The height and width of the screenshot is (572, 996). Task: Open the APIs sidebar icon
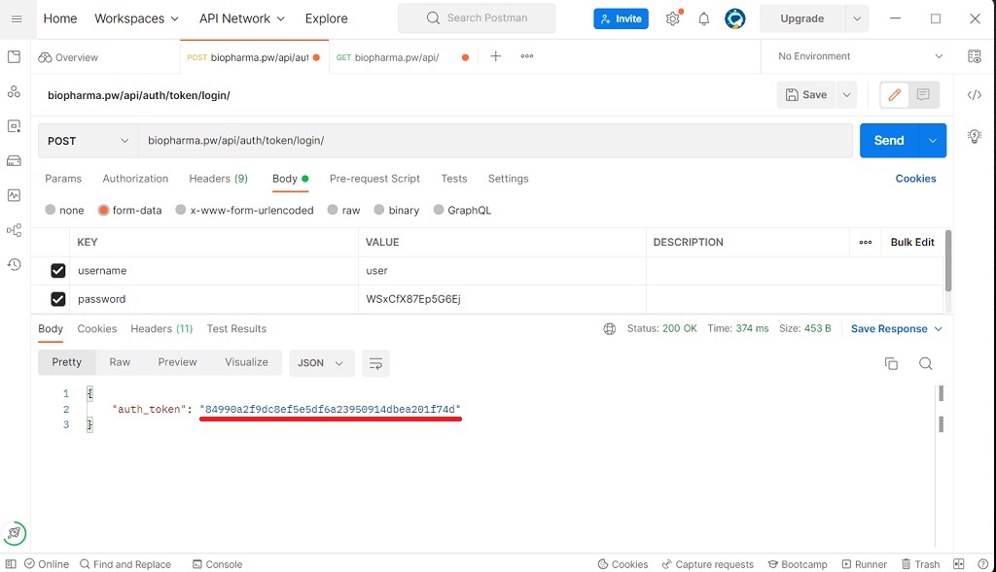[x=14, y=92]
